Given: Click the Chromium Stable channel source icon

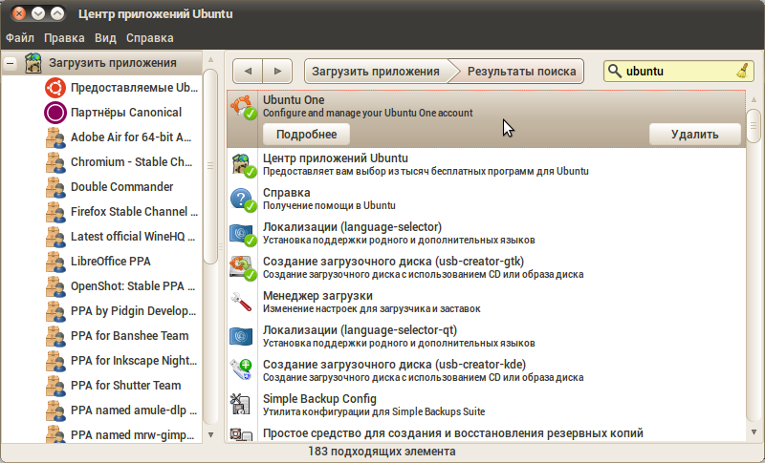Looking at the screenshot, I should (x=55, y=162).
